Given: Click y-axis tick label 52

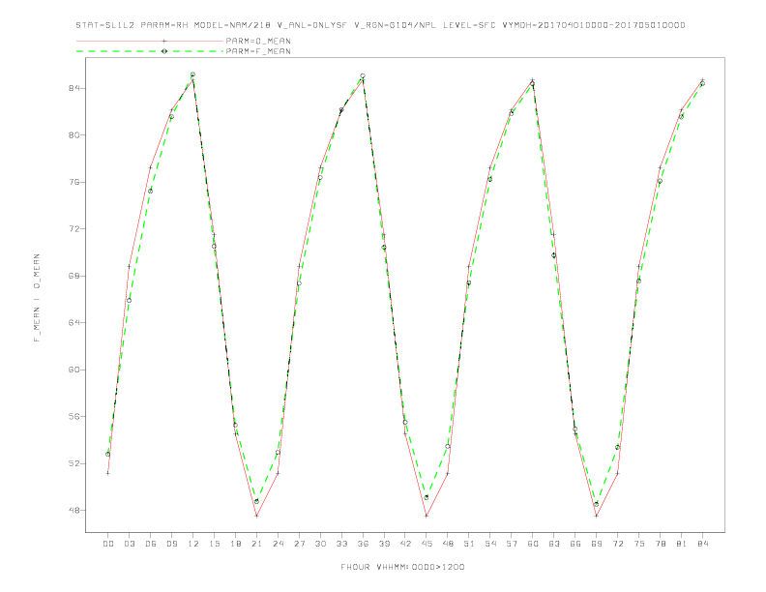Looking at the screenshot, I should tap(74, 463).
